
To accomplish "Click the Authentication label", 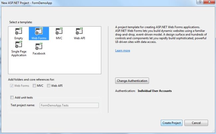I will [125, 91].
